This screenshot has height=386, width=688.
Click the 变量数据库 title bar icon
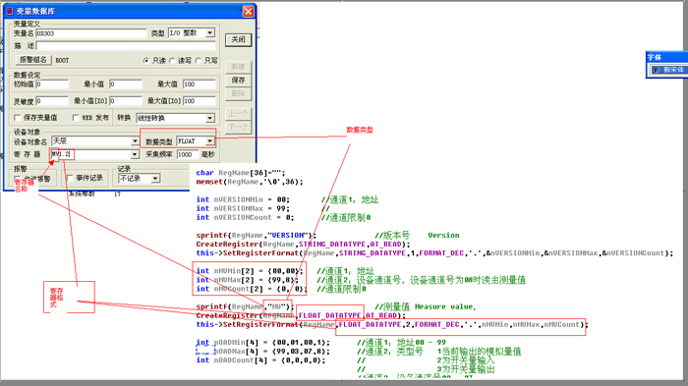10,11
